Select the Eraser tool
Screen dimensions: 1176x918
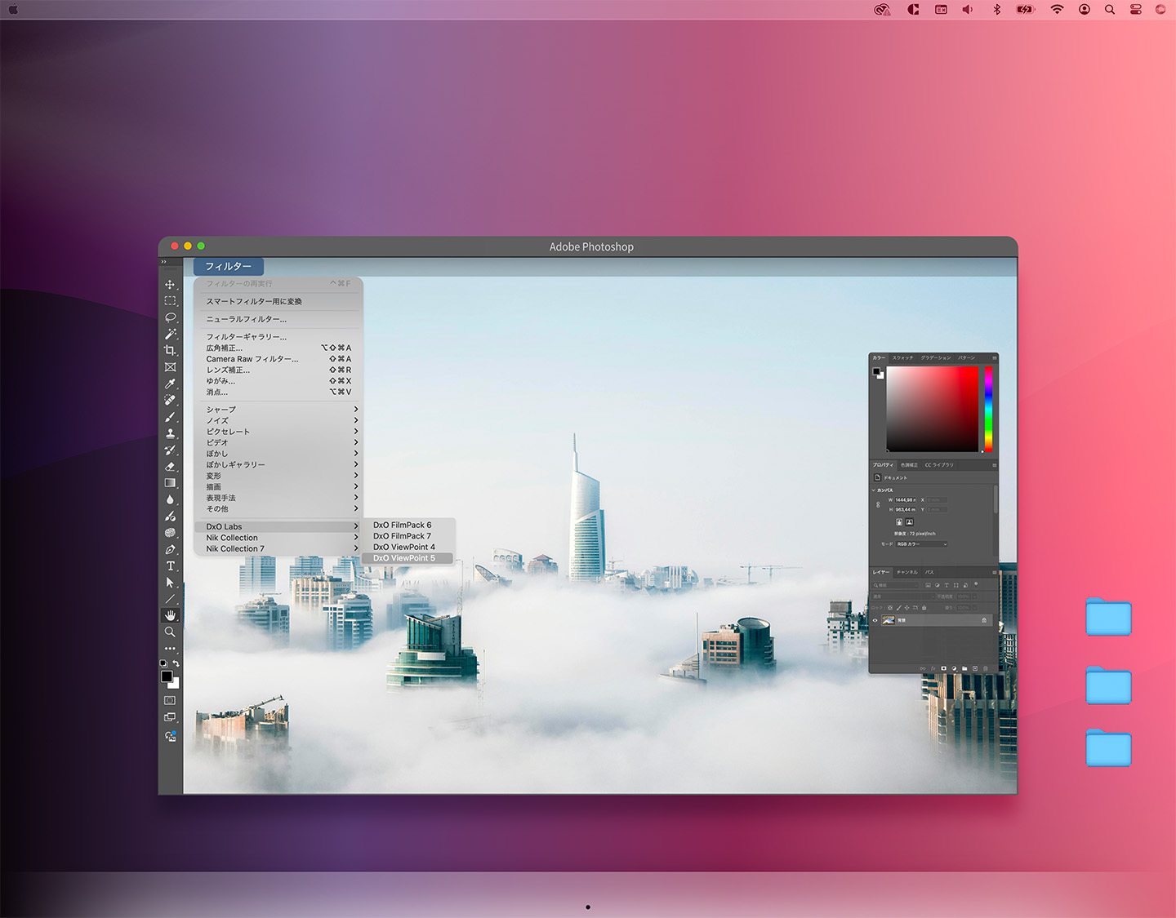point(170,467)
